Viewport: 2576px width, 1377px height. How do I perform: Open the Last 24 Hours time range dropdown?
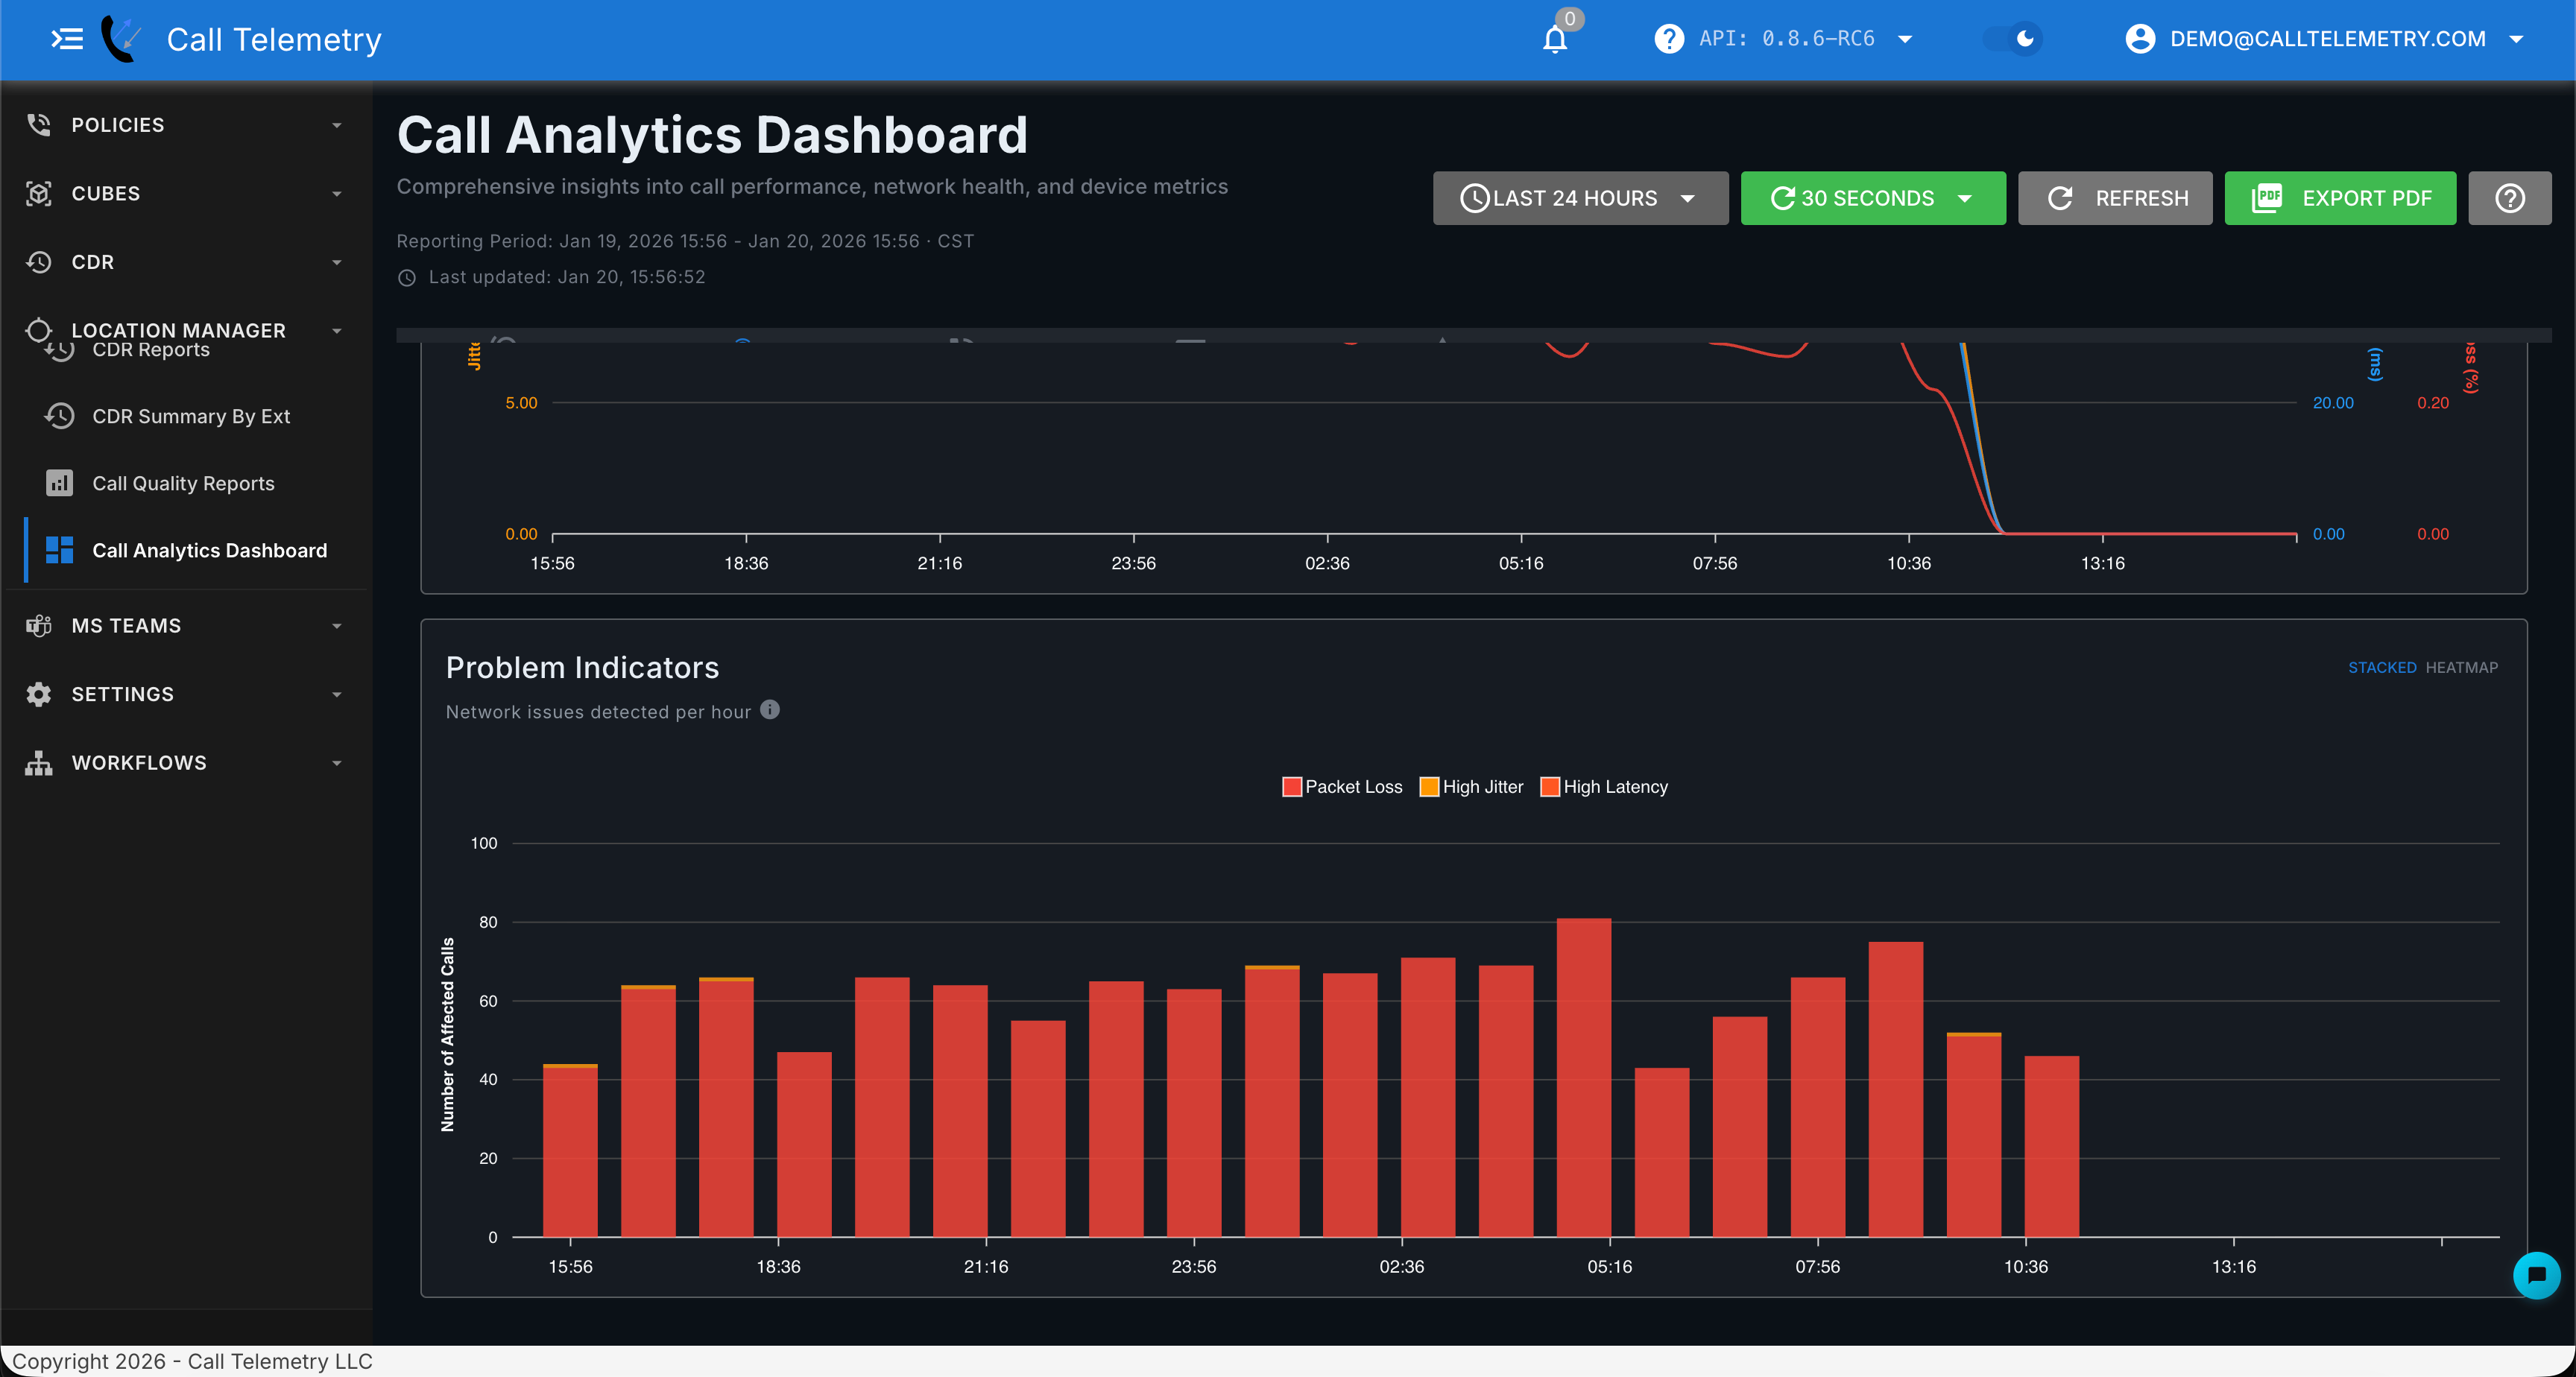[1580, 198]
